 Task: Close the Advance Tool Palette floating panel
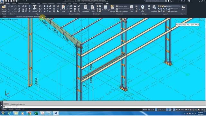tap(198, 24)
